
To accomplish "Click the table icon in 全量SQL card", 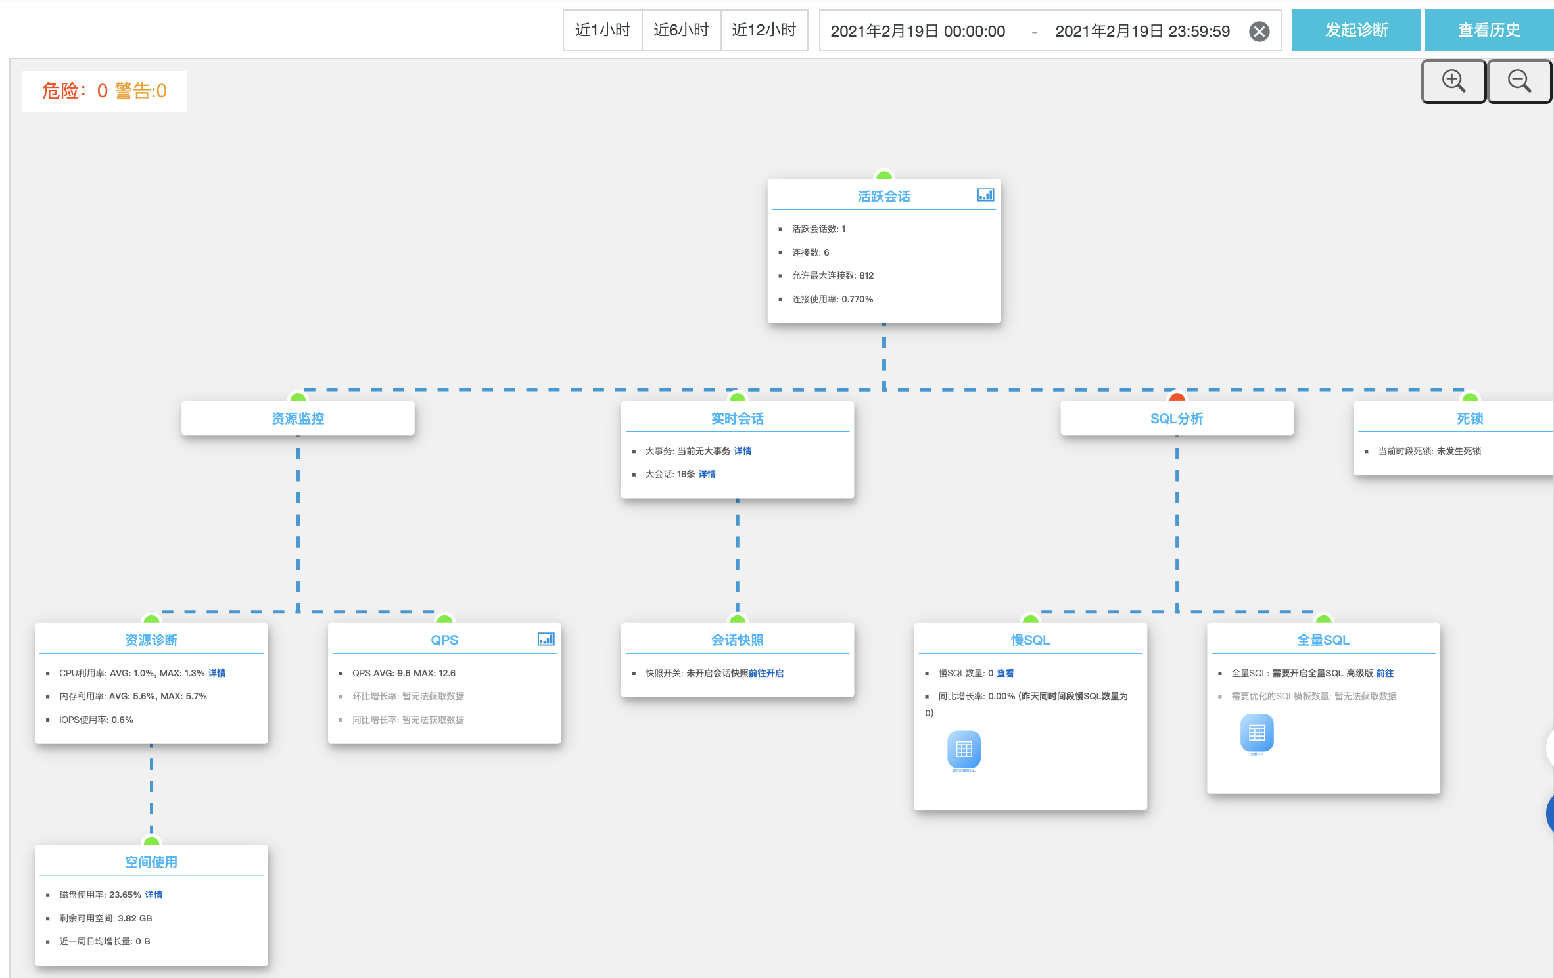I will click(1256, 733).
